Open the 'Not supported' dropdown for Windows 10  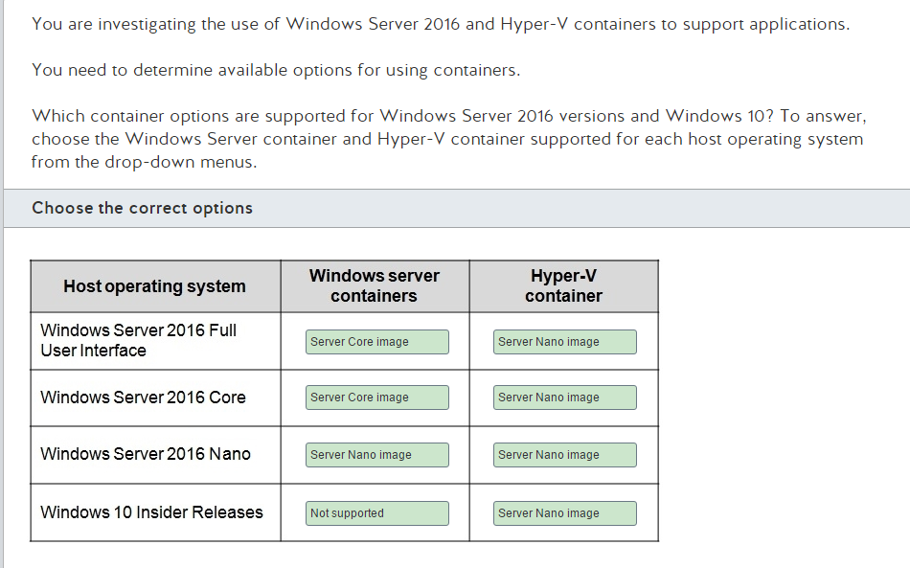point(377,513)
